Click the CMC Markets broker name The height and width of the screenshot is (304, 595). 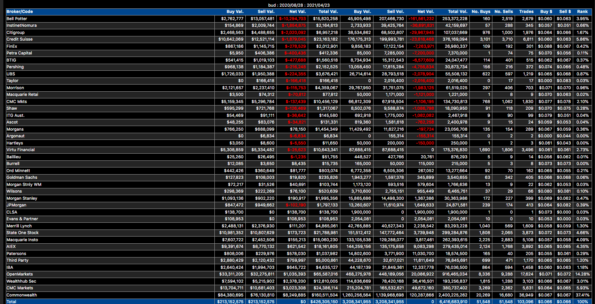[20, 288]
